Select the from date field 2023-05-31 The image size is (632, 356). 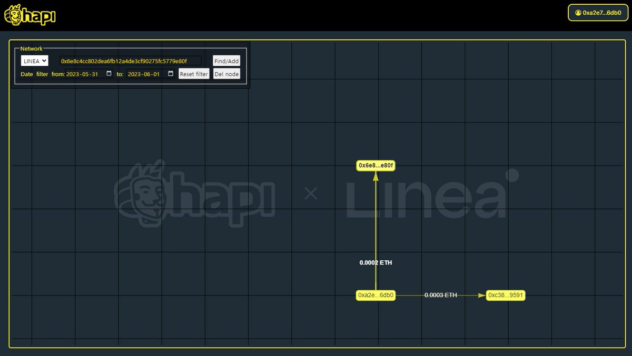89,74
